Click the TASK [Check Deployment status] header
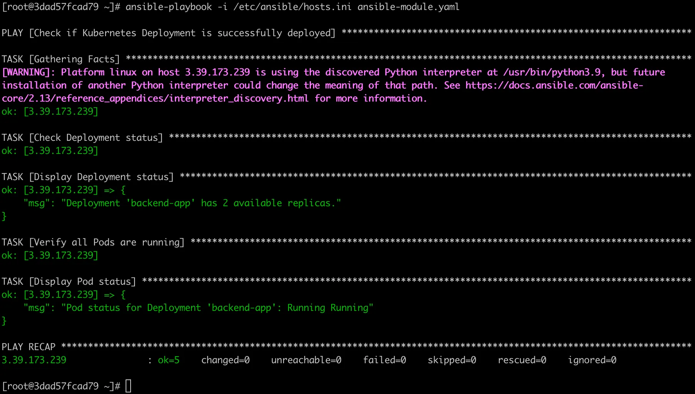 82,138
